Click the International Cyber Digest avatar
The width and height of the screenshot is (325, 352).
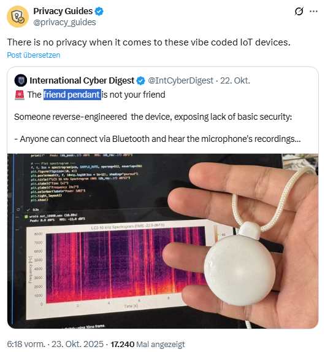(21, 80)
